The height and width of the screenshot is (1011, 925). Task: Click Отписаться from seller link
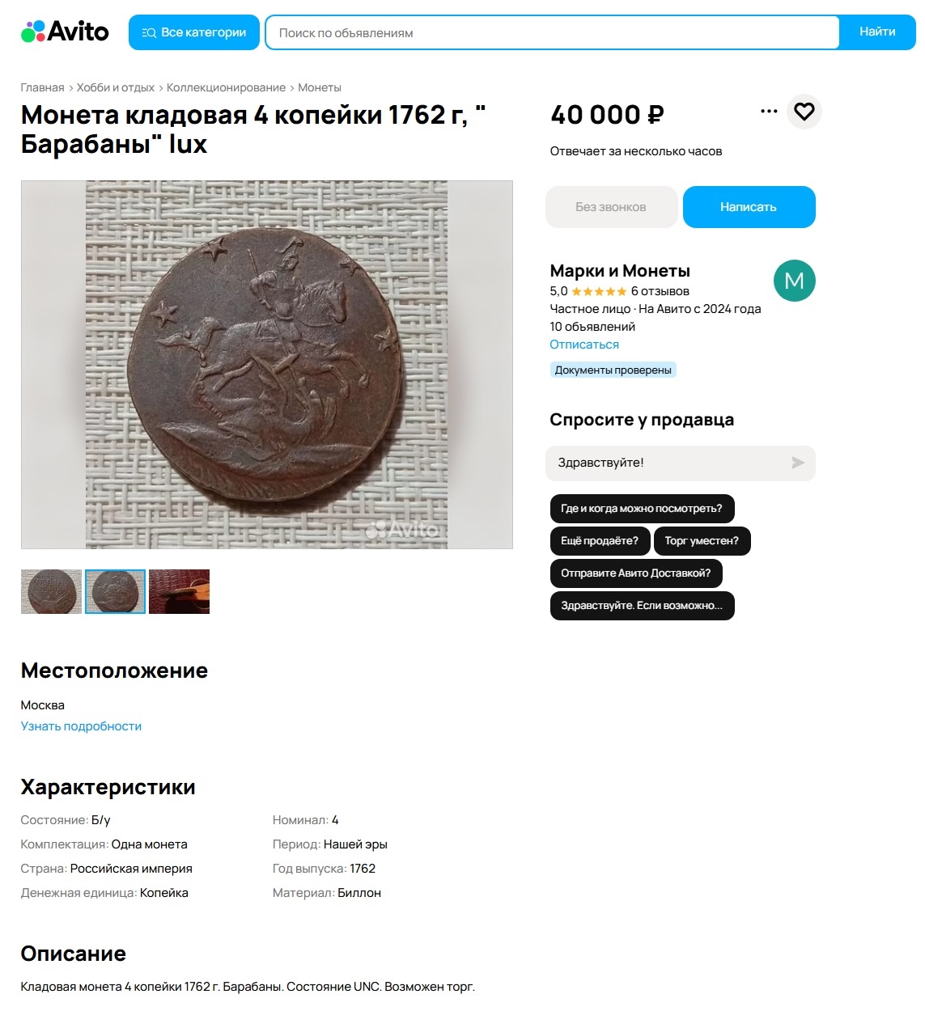click(583, 345)
